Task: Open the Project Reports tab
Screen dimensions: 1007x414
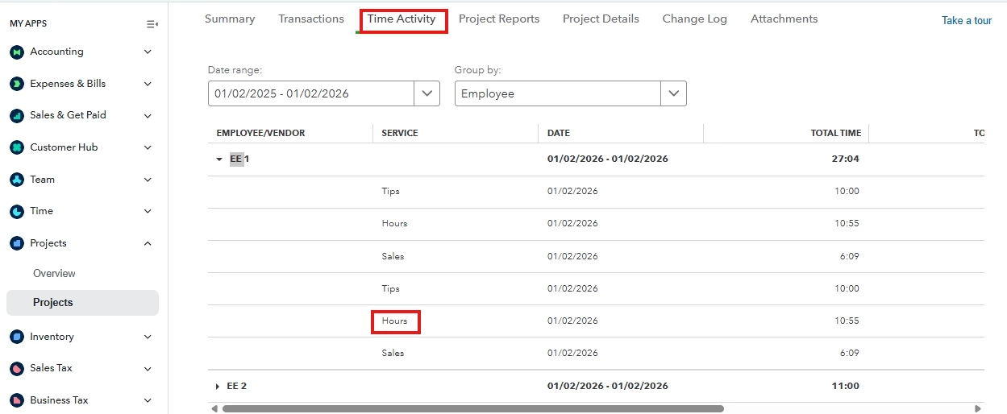Action: coord(499,19)
